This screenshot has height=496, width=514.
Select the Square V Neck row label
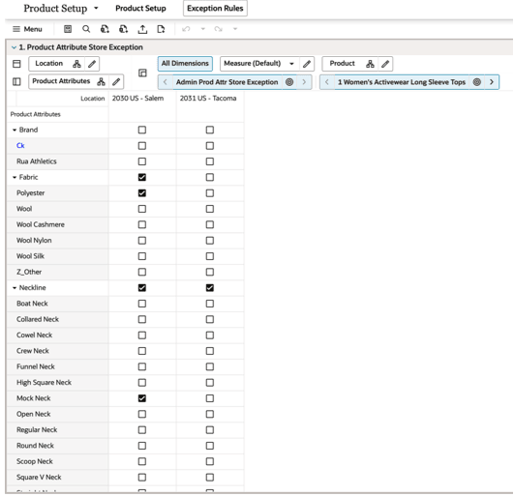(39, 478)
